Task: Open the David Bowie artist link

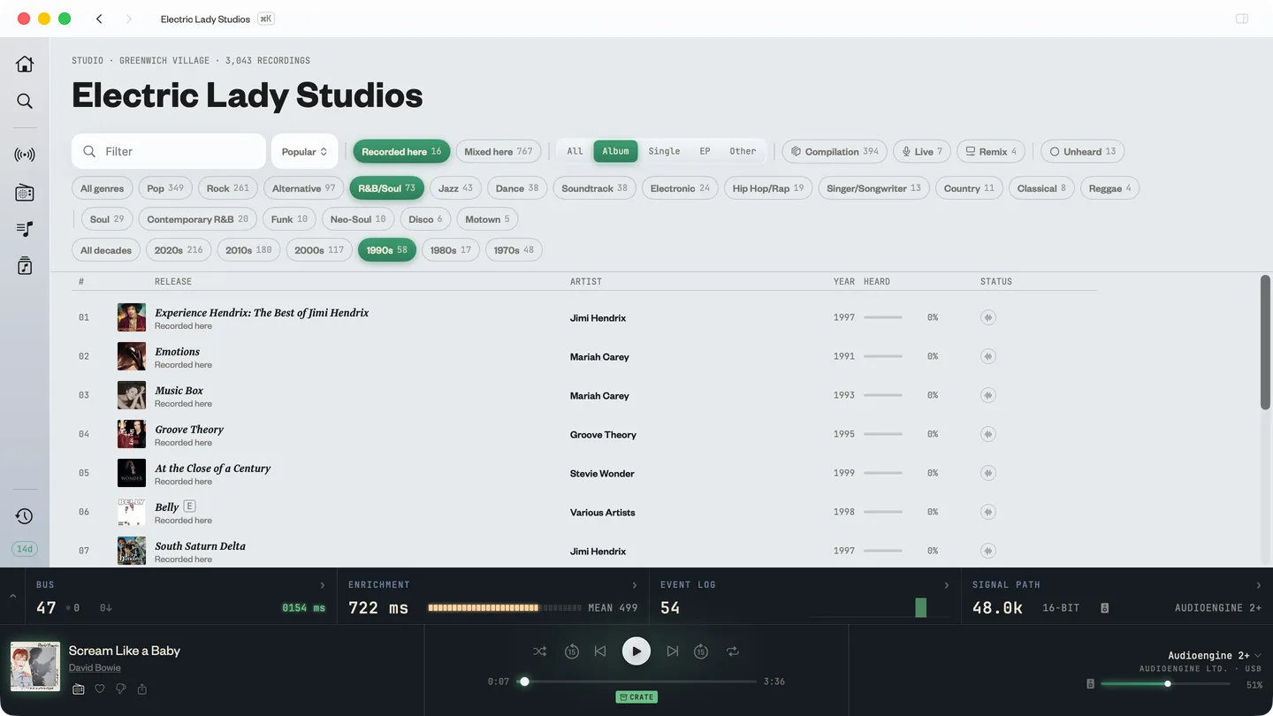Action: click(95, 667)
